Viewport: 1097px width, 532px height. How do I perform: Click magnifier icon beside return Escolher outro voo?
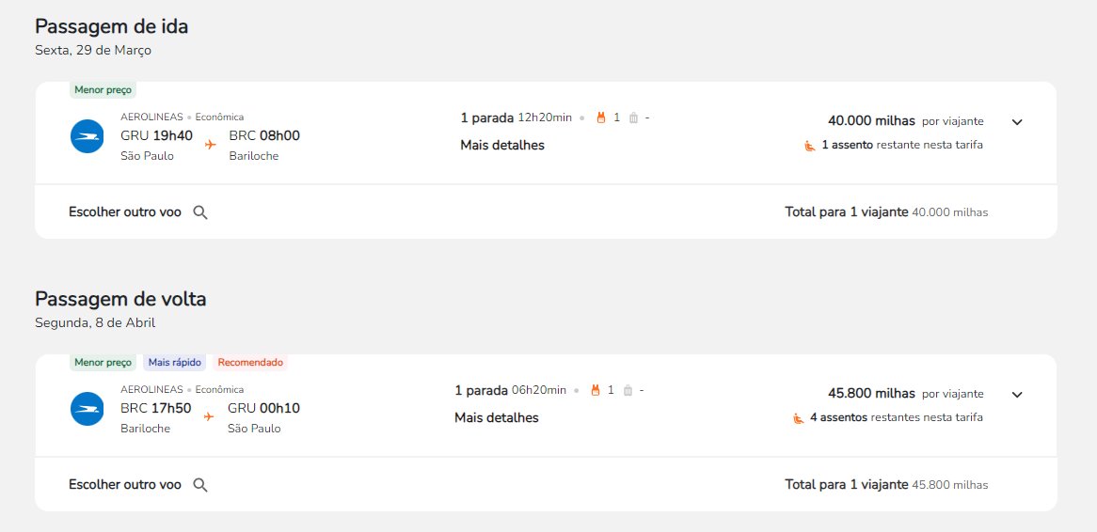point(200,485)
